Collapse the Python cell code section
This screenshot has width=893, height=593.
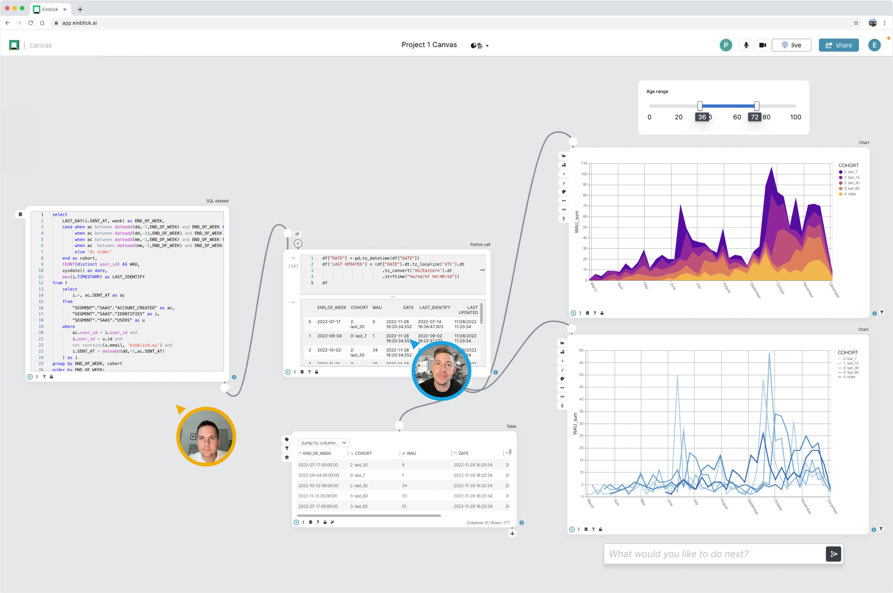click(x=293, y=258)
